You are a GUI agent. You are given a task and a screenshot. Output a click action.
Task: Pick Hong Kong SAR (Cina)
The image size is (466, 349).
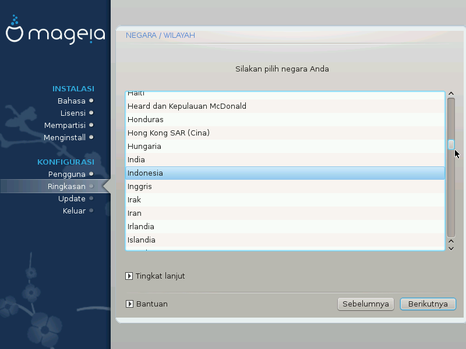pos(285,133)
